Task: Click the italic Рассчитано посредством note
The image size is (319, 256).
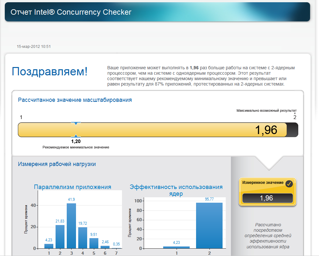Action: pos(268,236)
